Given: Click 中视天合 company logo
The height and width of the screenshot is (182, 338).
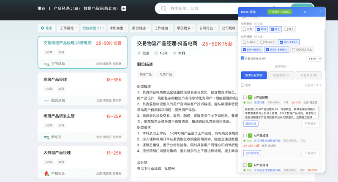Looking at the screenshot, I should pos(46,174).
